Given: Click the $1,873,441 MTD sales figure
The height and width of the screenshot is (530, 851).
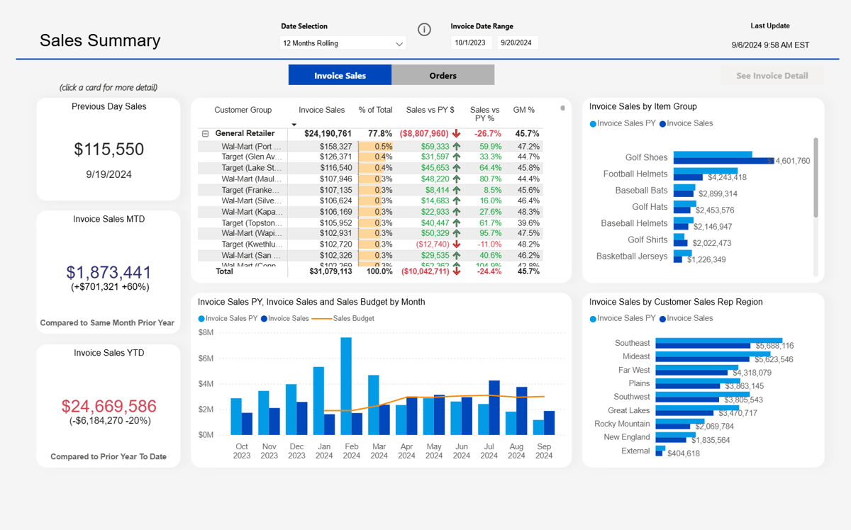Looking at the screenshot, I should pos(109,273).
